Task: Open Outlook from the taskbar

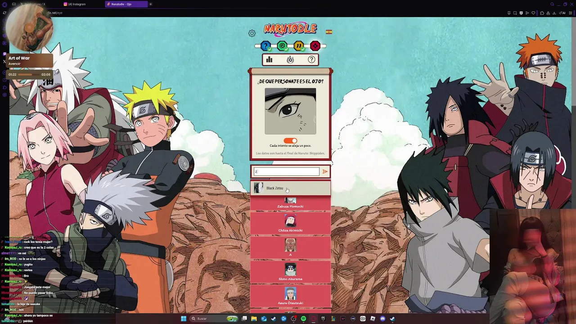Action: (264, 319)
